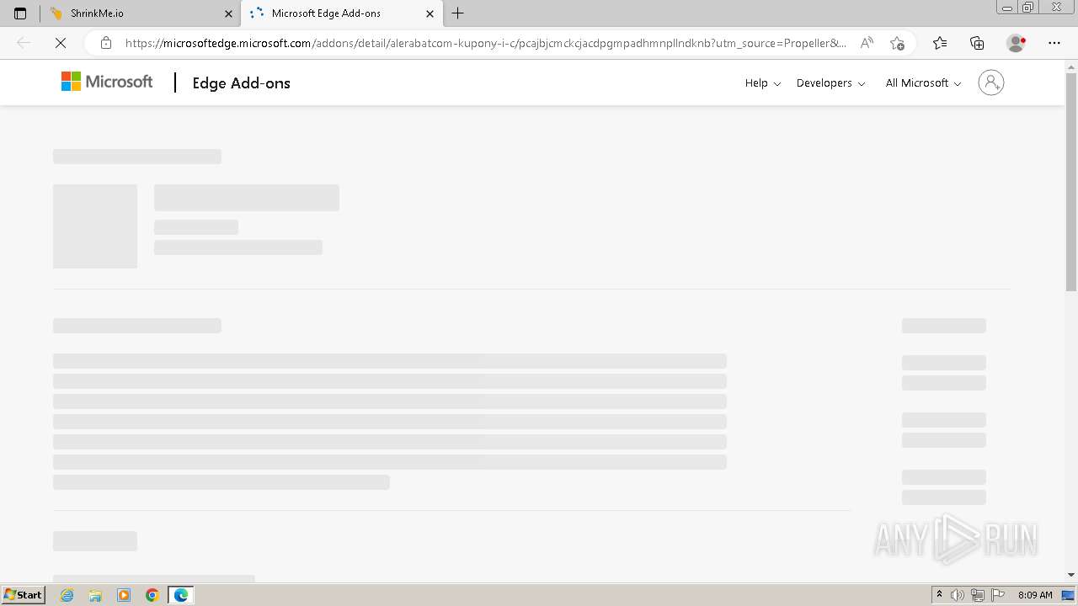1078x606 pixels.
Task: Expand the All Microsoft menu
Action: 923,82
